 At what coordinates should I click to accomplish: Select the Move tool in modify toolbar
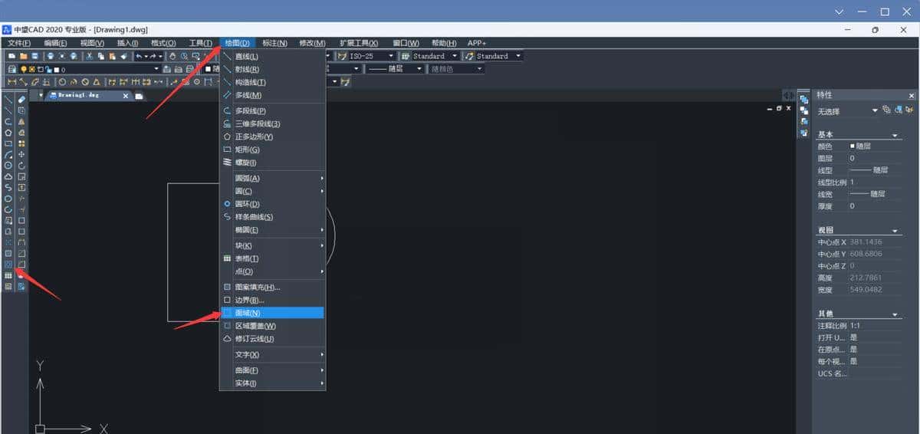click(x=22, y=154)
